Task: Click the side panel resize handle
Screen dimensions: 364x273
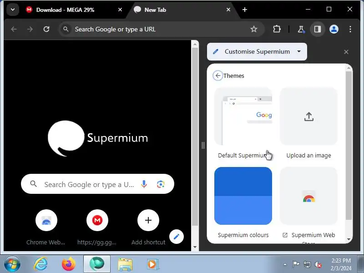Action: tap(203, 146)
